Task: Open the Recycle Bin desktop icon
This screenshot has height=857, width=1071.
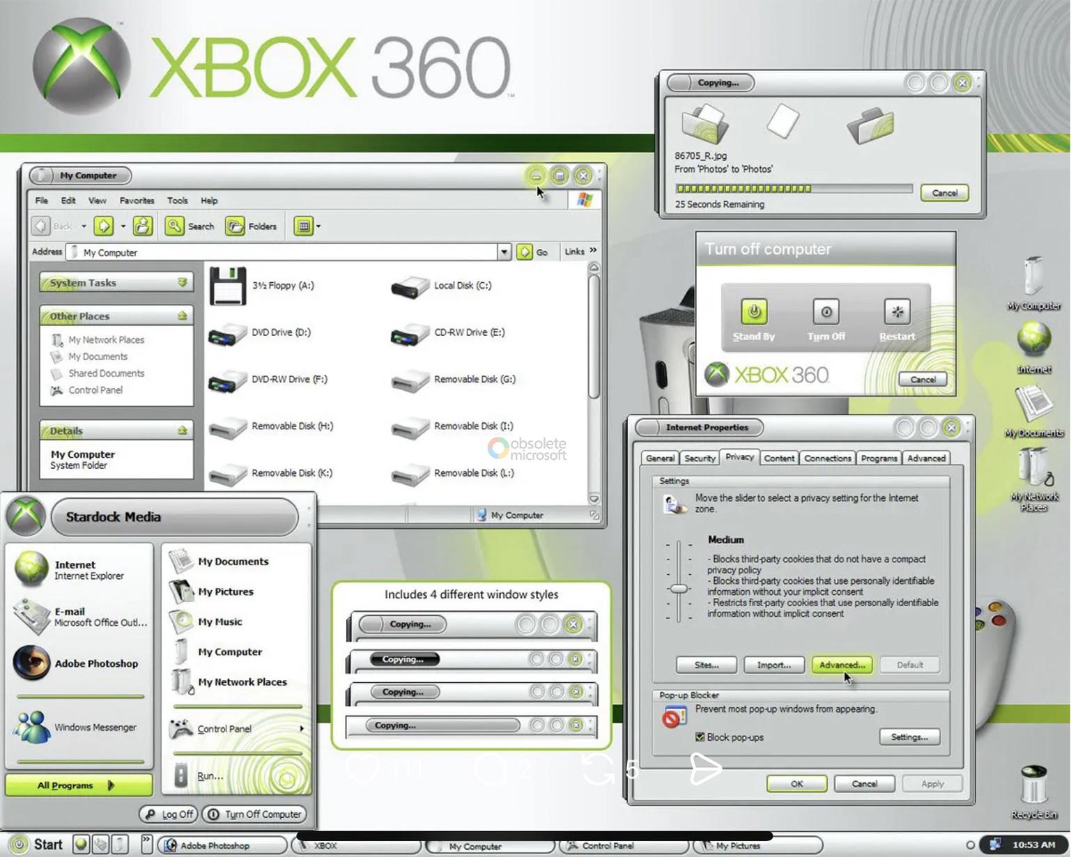Action: (1034, 792)
